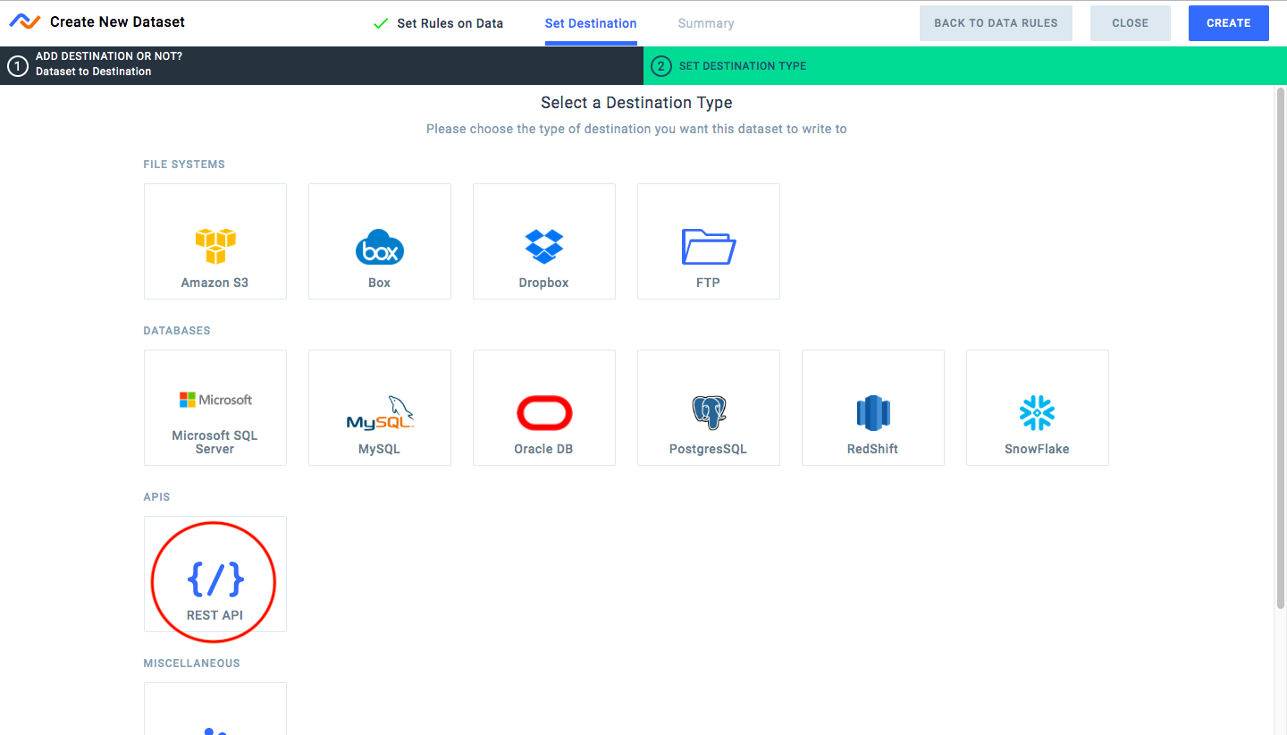1287x735 pixels.
Task: Click step 2 circle number icon
Action: pyautogui.click(x=661, y=65)
